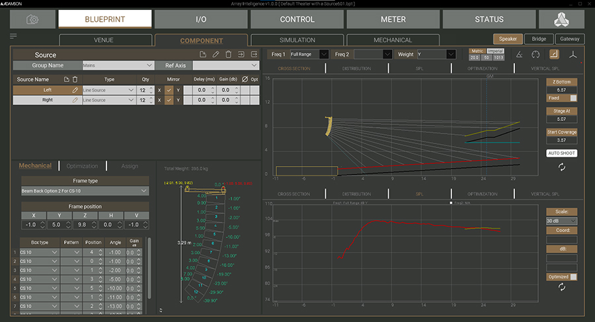Select the Bridge button
This screenshot has width=595, height=322.
pyautogui.click(x=539, y=39)
